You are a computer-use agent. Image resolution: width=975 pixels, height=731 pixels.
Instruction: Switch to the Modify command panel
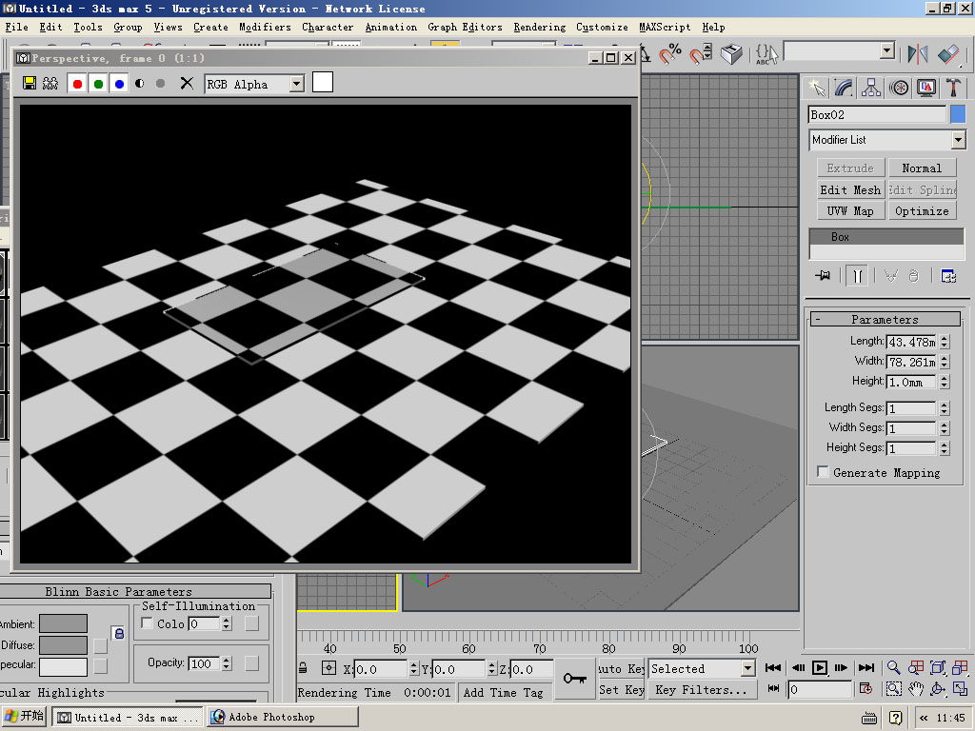(844, 89)
